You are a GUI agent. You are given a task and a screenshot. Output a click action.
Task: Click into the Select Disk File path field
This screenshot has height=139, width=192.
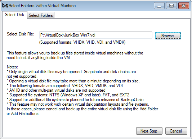(95, 35)
